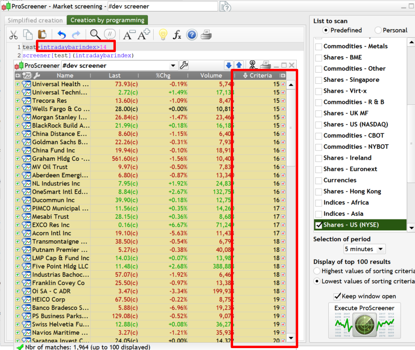Open the wrench settings icon in results window
This screenshot has width=415, height=350.
[x=184, y=65]
